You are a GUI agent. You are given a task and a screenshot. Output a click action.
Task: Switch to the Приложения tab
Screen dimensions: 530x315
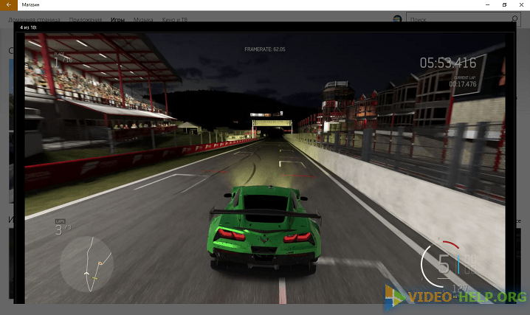pyautogui.click(x=86, y=20)
